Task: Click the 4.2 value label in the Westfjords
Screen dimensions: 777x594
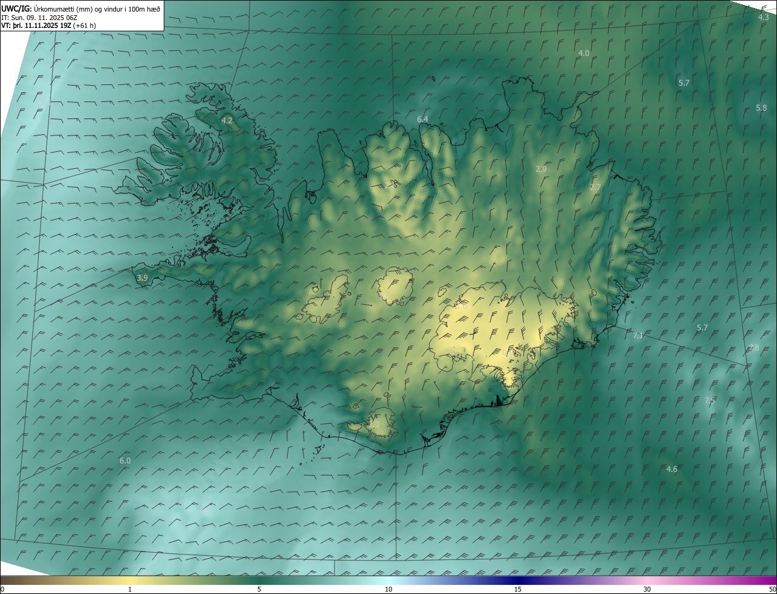Action: click(x=226, y=121)
